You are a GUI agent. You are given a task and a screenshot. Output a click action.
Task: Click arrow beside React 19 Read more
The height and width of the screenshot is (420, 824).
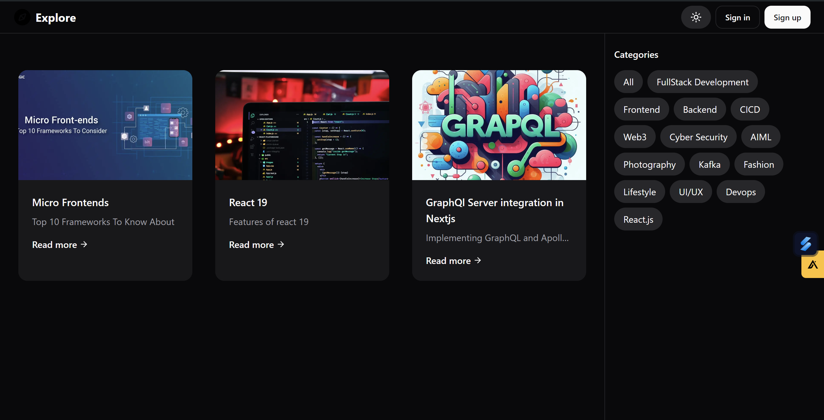tap(281, 245)
